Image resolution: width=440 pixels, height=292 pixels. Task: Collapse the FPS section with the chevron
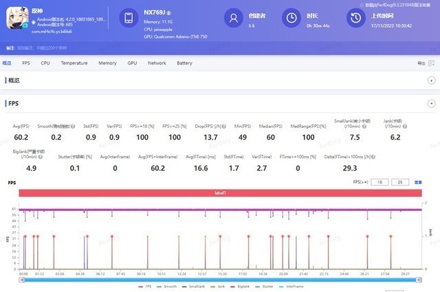coord(431,104)
